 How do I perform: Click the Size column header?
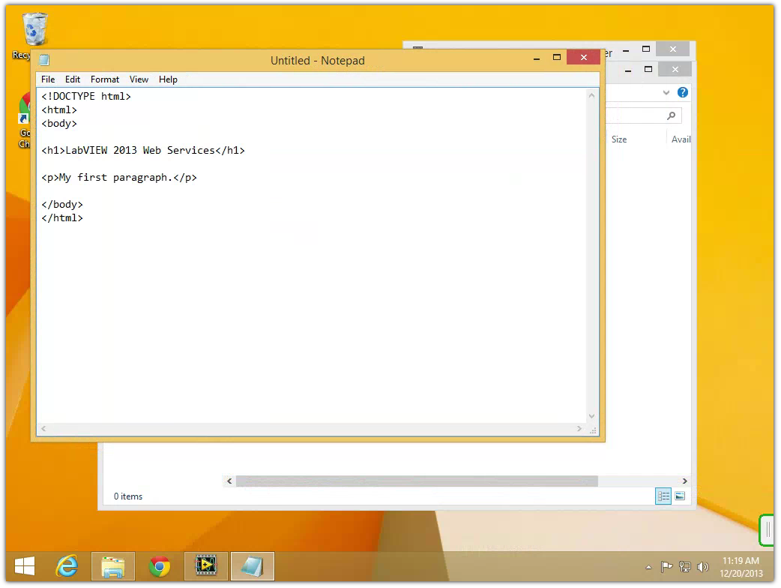coord(619,139)
